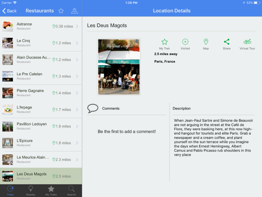Screen dimensions: 262x197
Task: Tap the 0.38 miles distance pin
Action: (x=54, y=26)
